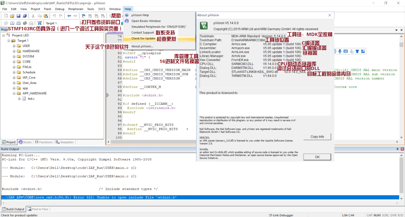Click the Open file toolbar icon

click(12, 16)
